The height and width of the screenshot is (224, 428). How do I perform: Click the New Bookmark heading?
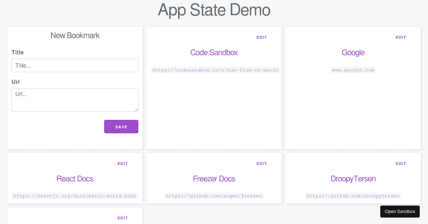pos(75,36)
